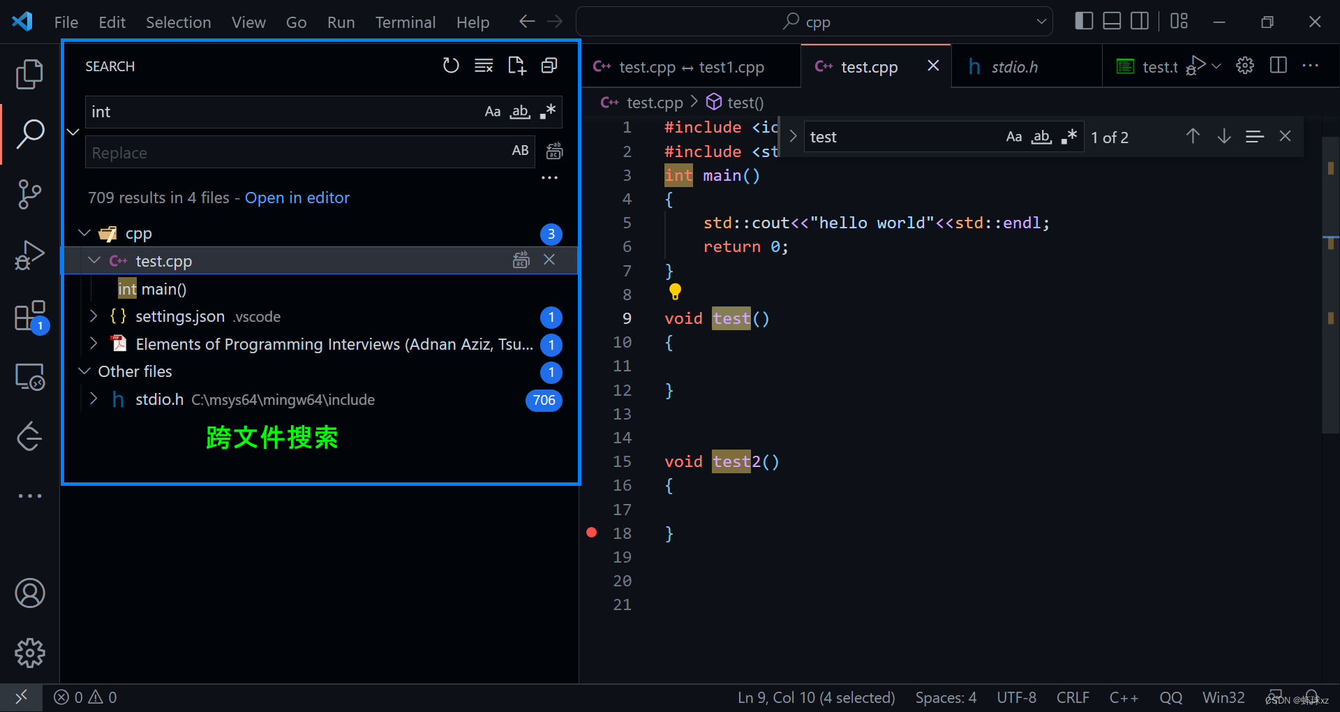
Task: Toggle Match Case in find widget
Action: pyautogui.click(x=1014, y=137)
